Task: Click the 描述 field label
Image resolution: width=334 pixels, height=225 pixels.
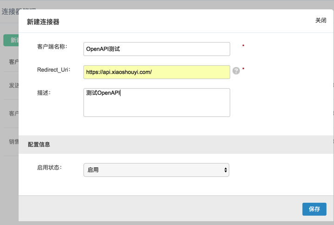Action: (44, 93)
